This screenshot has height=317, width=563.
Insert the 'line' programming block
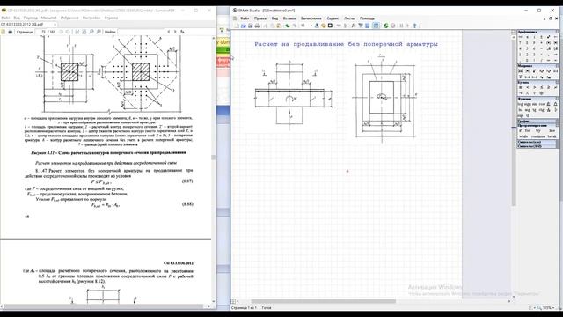point(552,131)
